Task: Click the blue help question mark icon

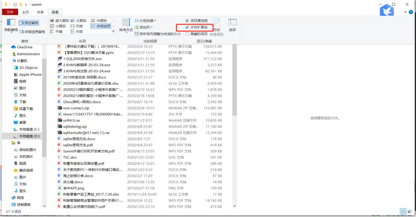Action: click(x=411, y=12)
